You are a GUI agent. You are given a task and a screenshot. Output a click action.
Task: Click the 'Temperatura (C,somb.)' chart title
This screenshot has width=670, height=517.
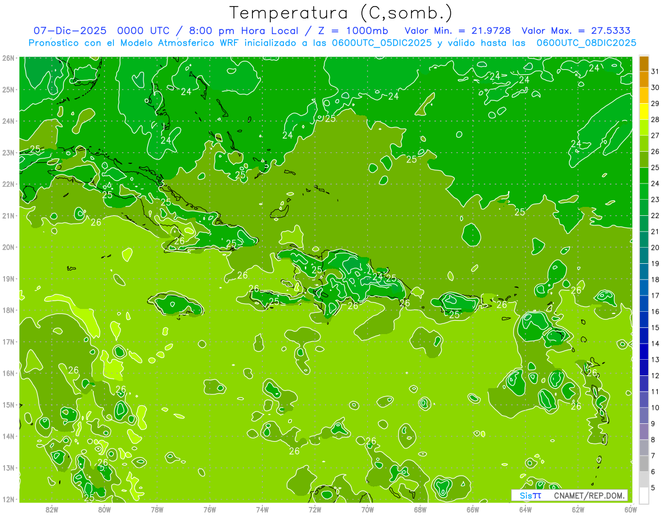341,13
